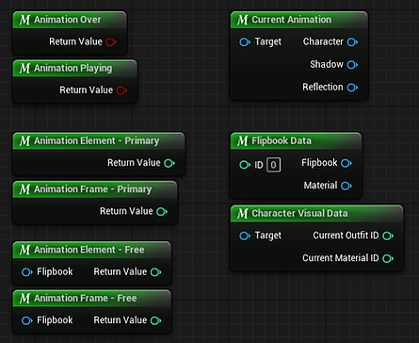Click the ID value field on Flipbook Data

pyautogui.click(x=273, y=165)
